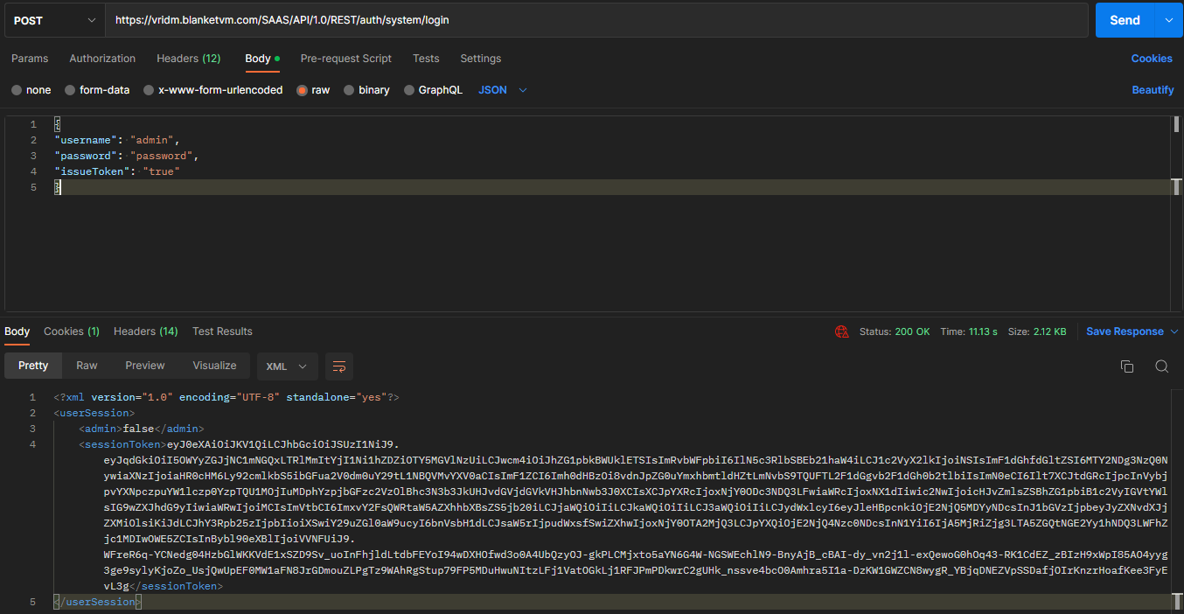
Task: Click into the request URL field
Action: 595,20
